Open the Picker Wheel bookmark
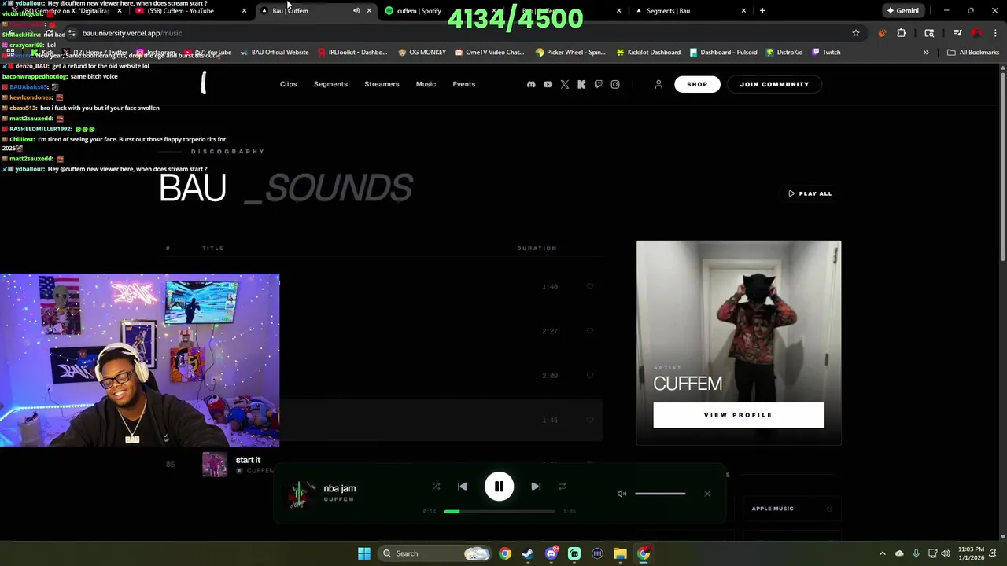The image size is (1007, 566). coord(570,53)
